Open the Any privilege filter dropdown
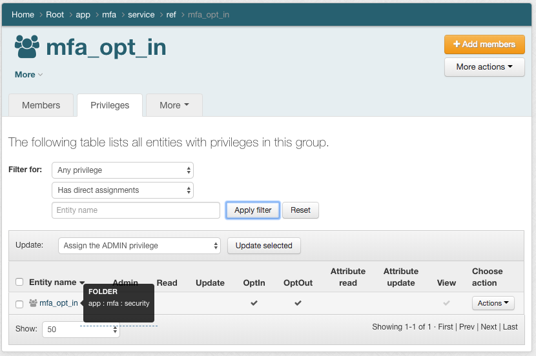The width and height of the screenshot is (536, 356). [x=123, y=170]
